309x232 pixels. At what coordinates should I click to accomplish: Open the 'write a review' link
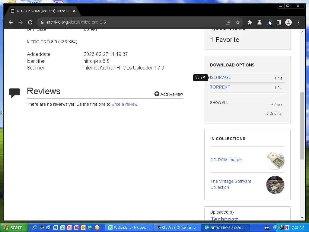click(x=125, y=104)
